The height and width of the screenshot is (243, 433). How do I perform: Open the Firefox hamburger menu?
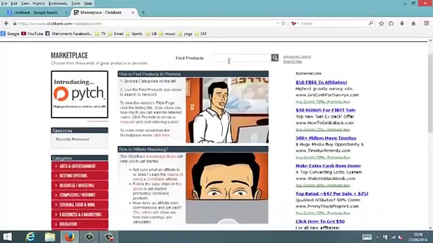click(x=427, y=24)
